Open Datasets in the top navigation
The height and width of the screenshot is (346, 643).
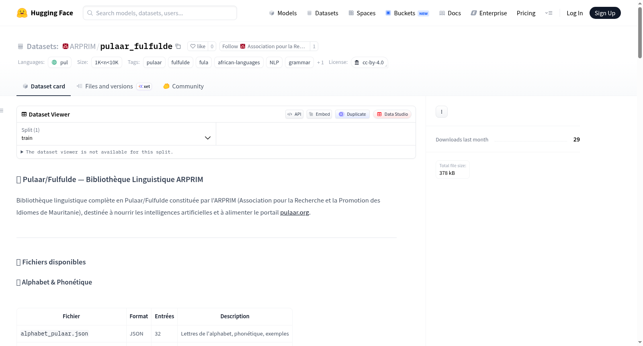click(323, 13)
